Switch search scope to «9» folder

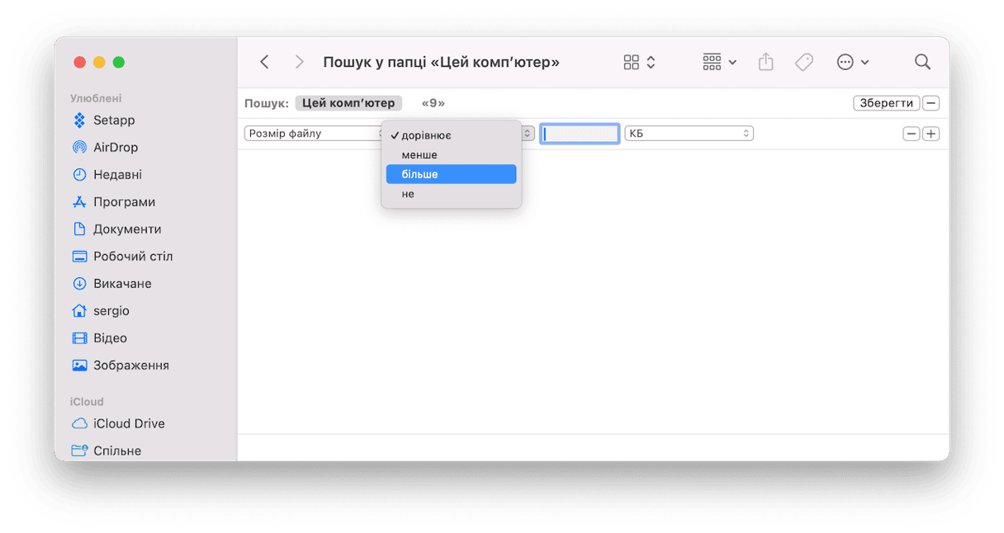tap(433, 103)
